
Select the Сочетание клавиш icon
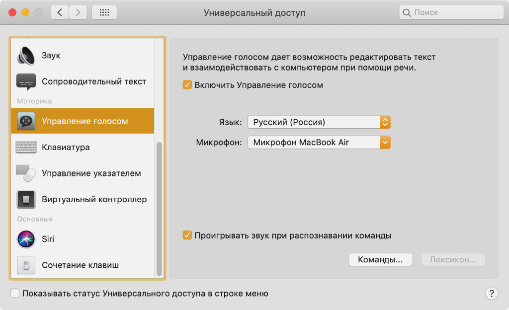(26, 265)
